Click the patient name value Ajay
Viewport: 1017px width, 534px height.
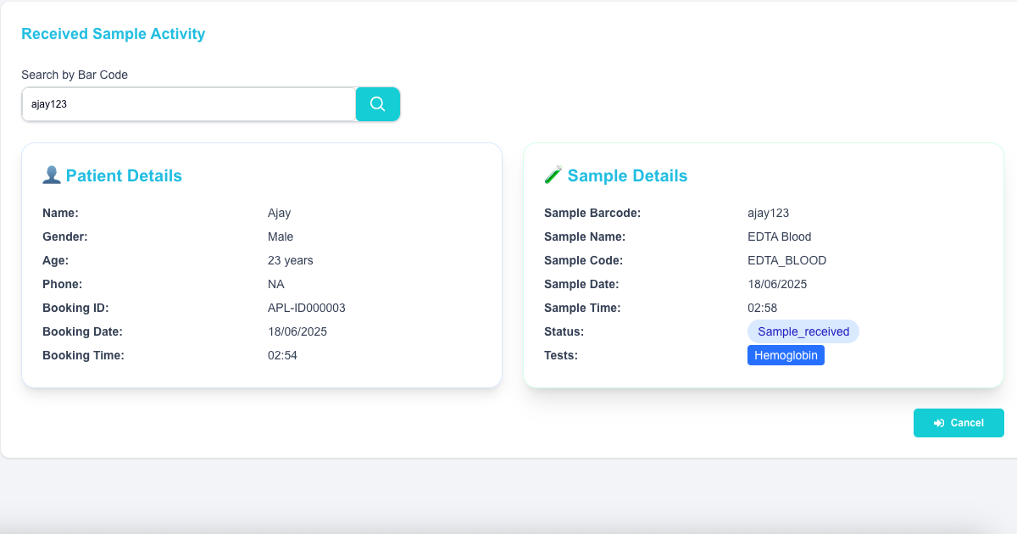[x=279, y=213]
